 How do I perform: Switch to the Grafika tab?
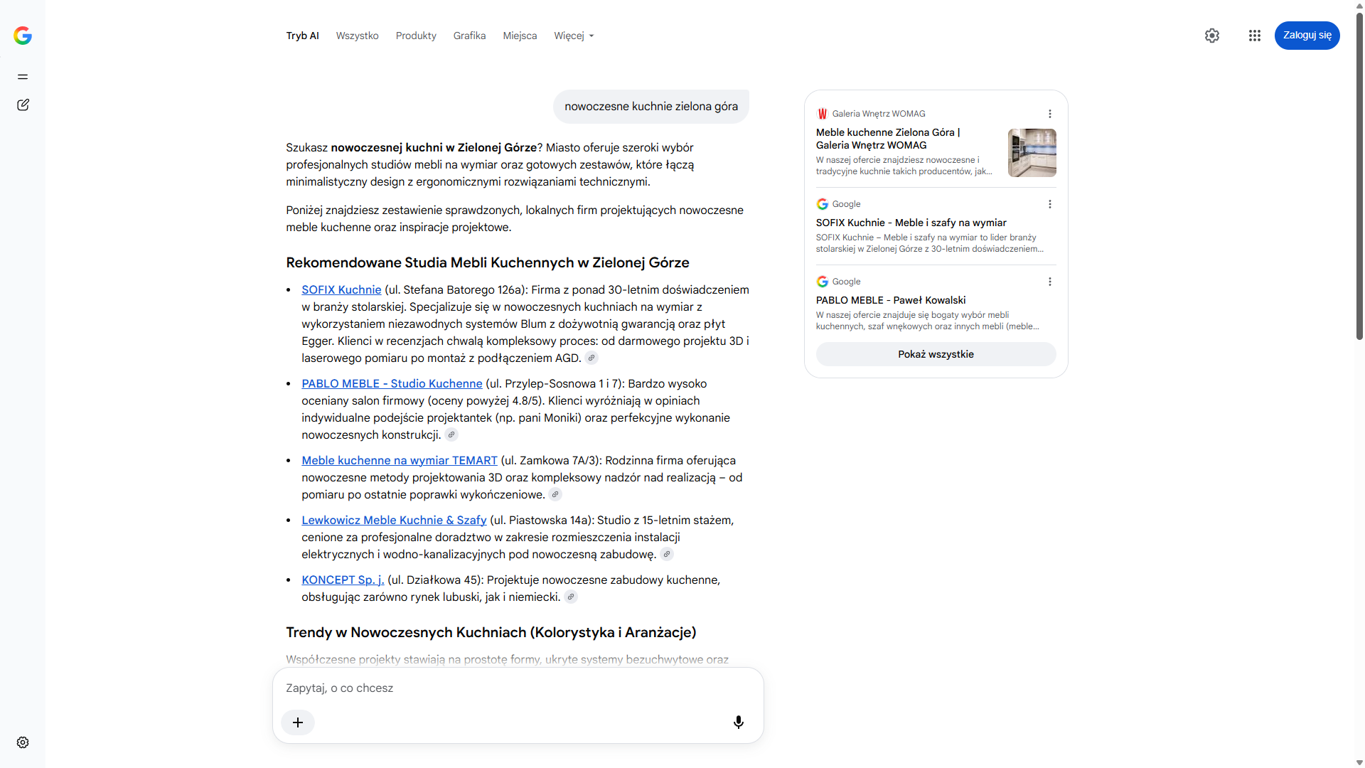(469, 36)
